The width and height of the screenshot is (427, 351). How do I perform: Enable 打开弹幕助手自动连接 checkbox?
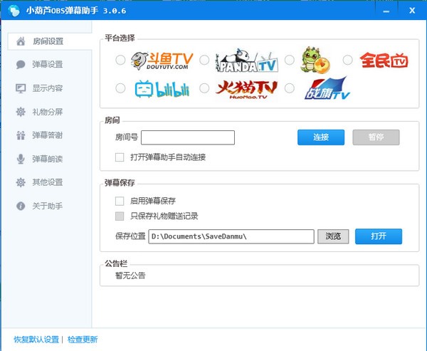120,157
